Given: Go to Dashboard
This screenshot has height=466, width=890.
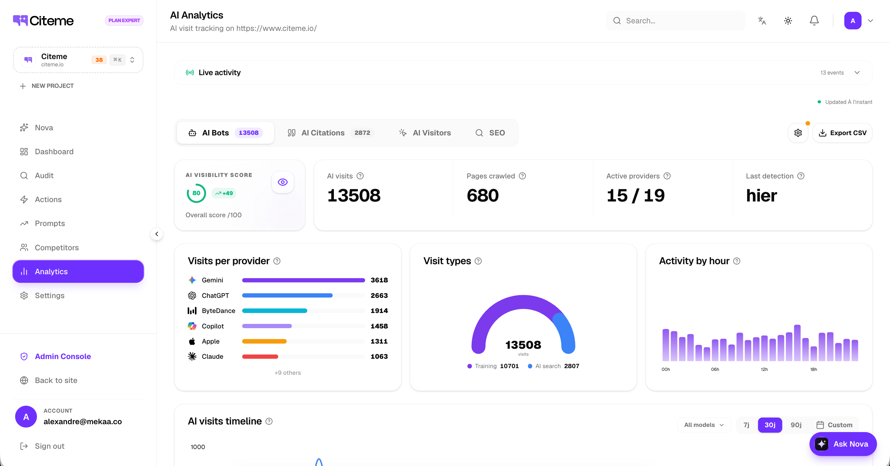Looking at the screenshot, I should pyautogui.click(x=78, y=151).
